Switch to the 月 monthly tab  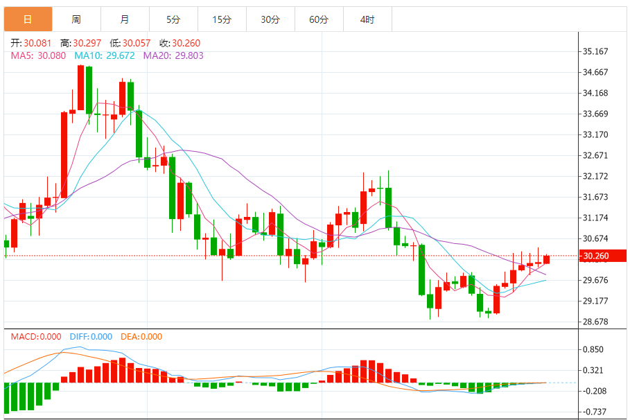(125, 19)
